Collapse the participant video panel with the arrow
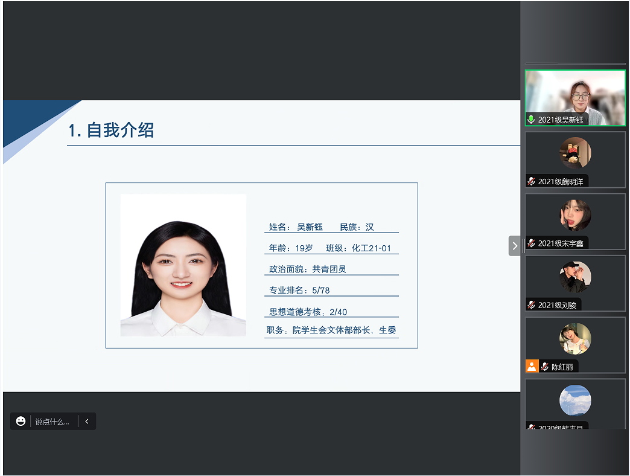The width and height of the screenshot is (630, 476). (x=514, y=246)
